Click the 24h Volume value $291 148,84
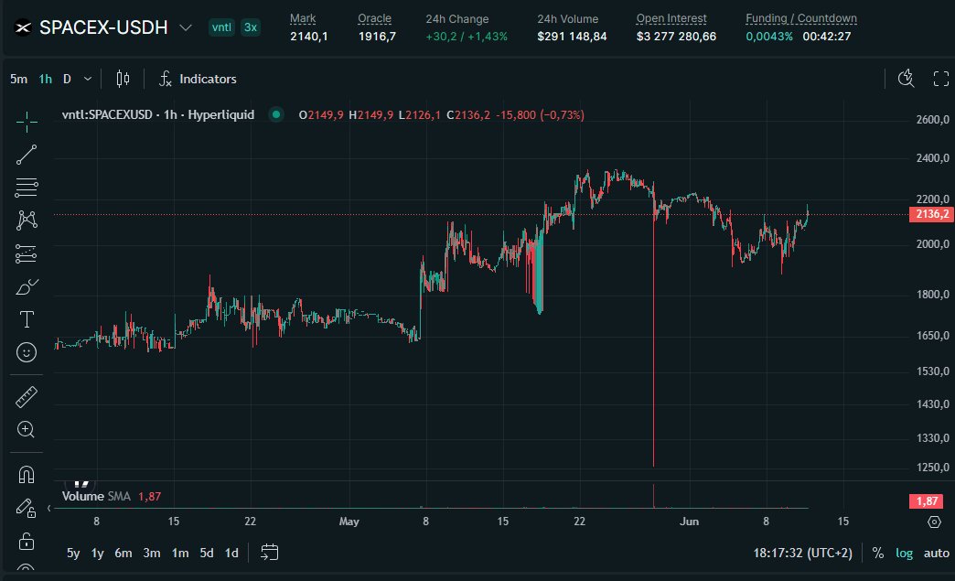Image resolution: width=955 pixels, height=581 pixels. [x=572, y=37]
